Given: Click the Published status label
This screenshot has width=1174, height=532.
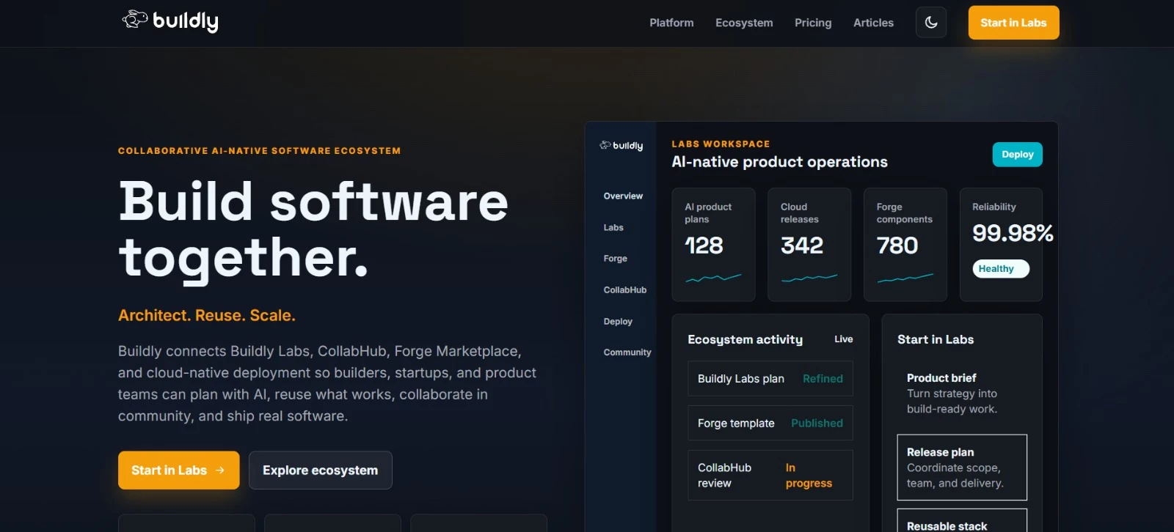Looking at the screenshot, I should point(817,424).
